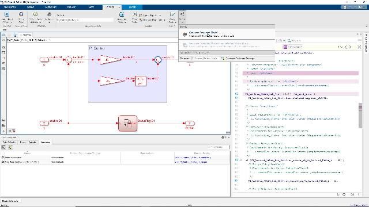This screenshot has width=369, height=207.
Task: Select the upper gain triangle block
Action: [110, 60]
